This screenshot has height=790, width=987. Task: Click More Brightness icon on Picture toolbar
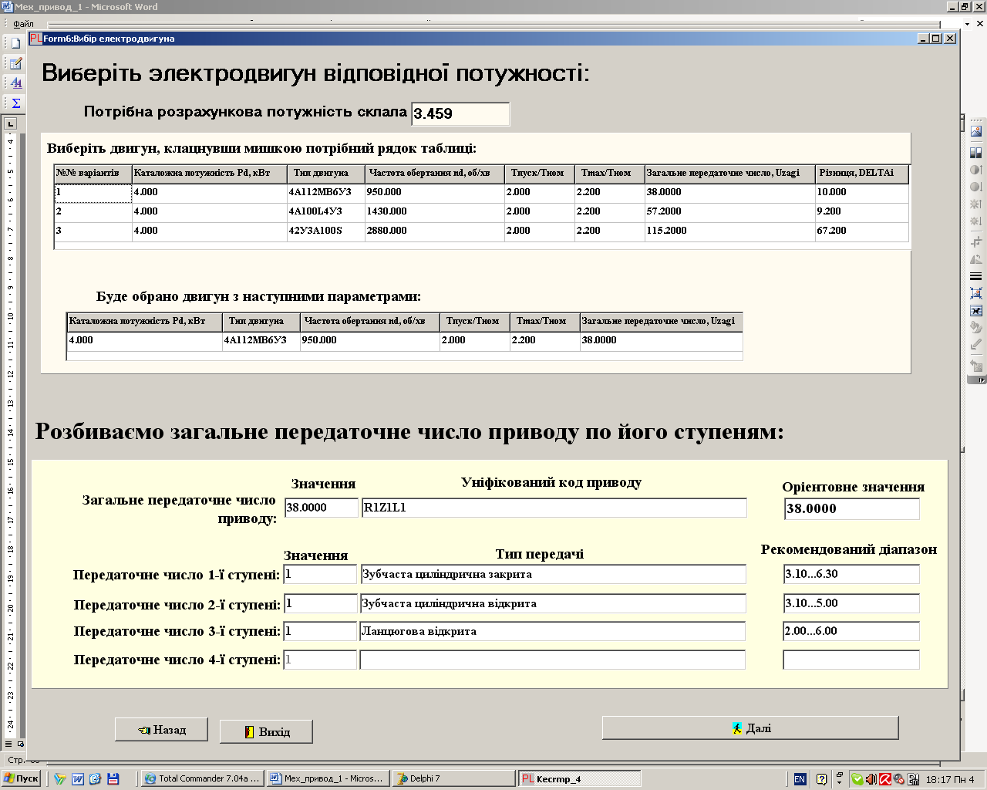976,204
